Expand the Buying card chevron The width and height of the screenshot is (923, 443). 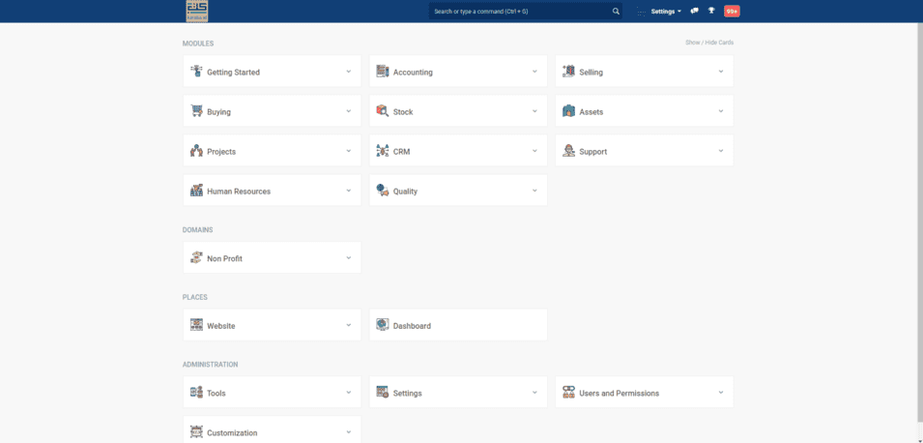(x=349, y=110)
